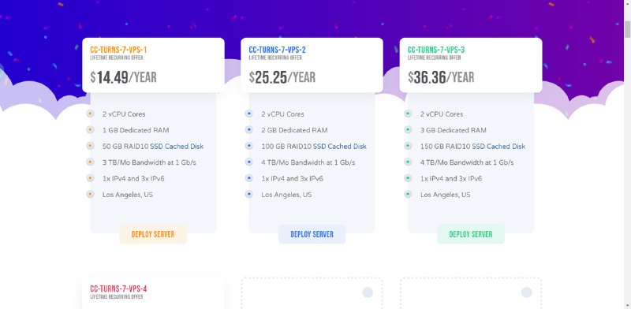Click green bullet beside 150 GB RAID10 disk
The image size is (631, 309).
click(408, 146)
